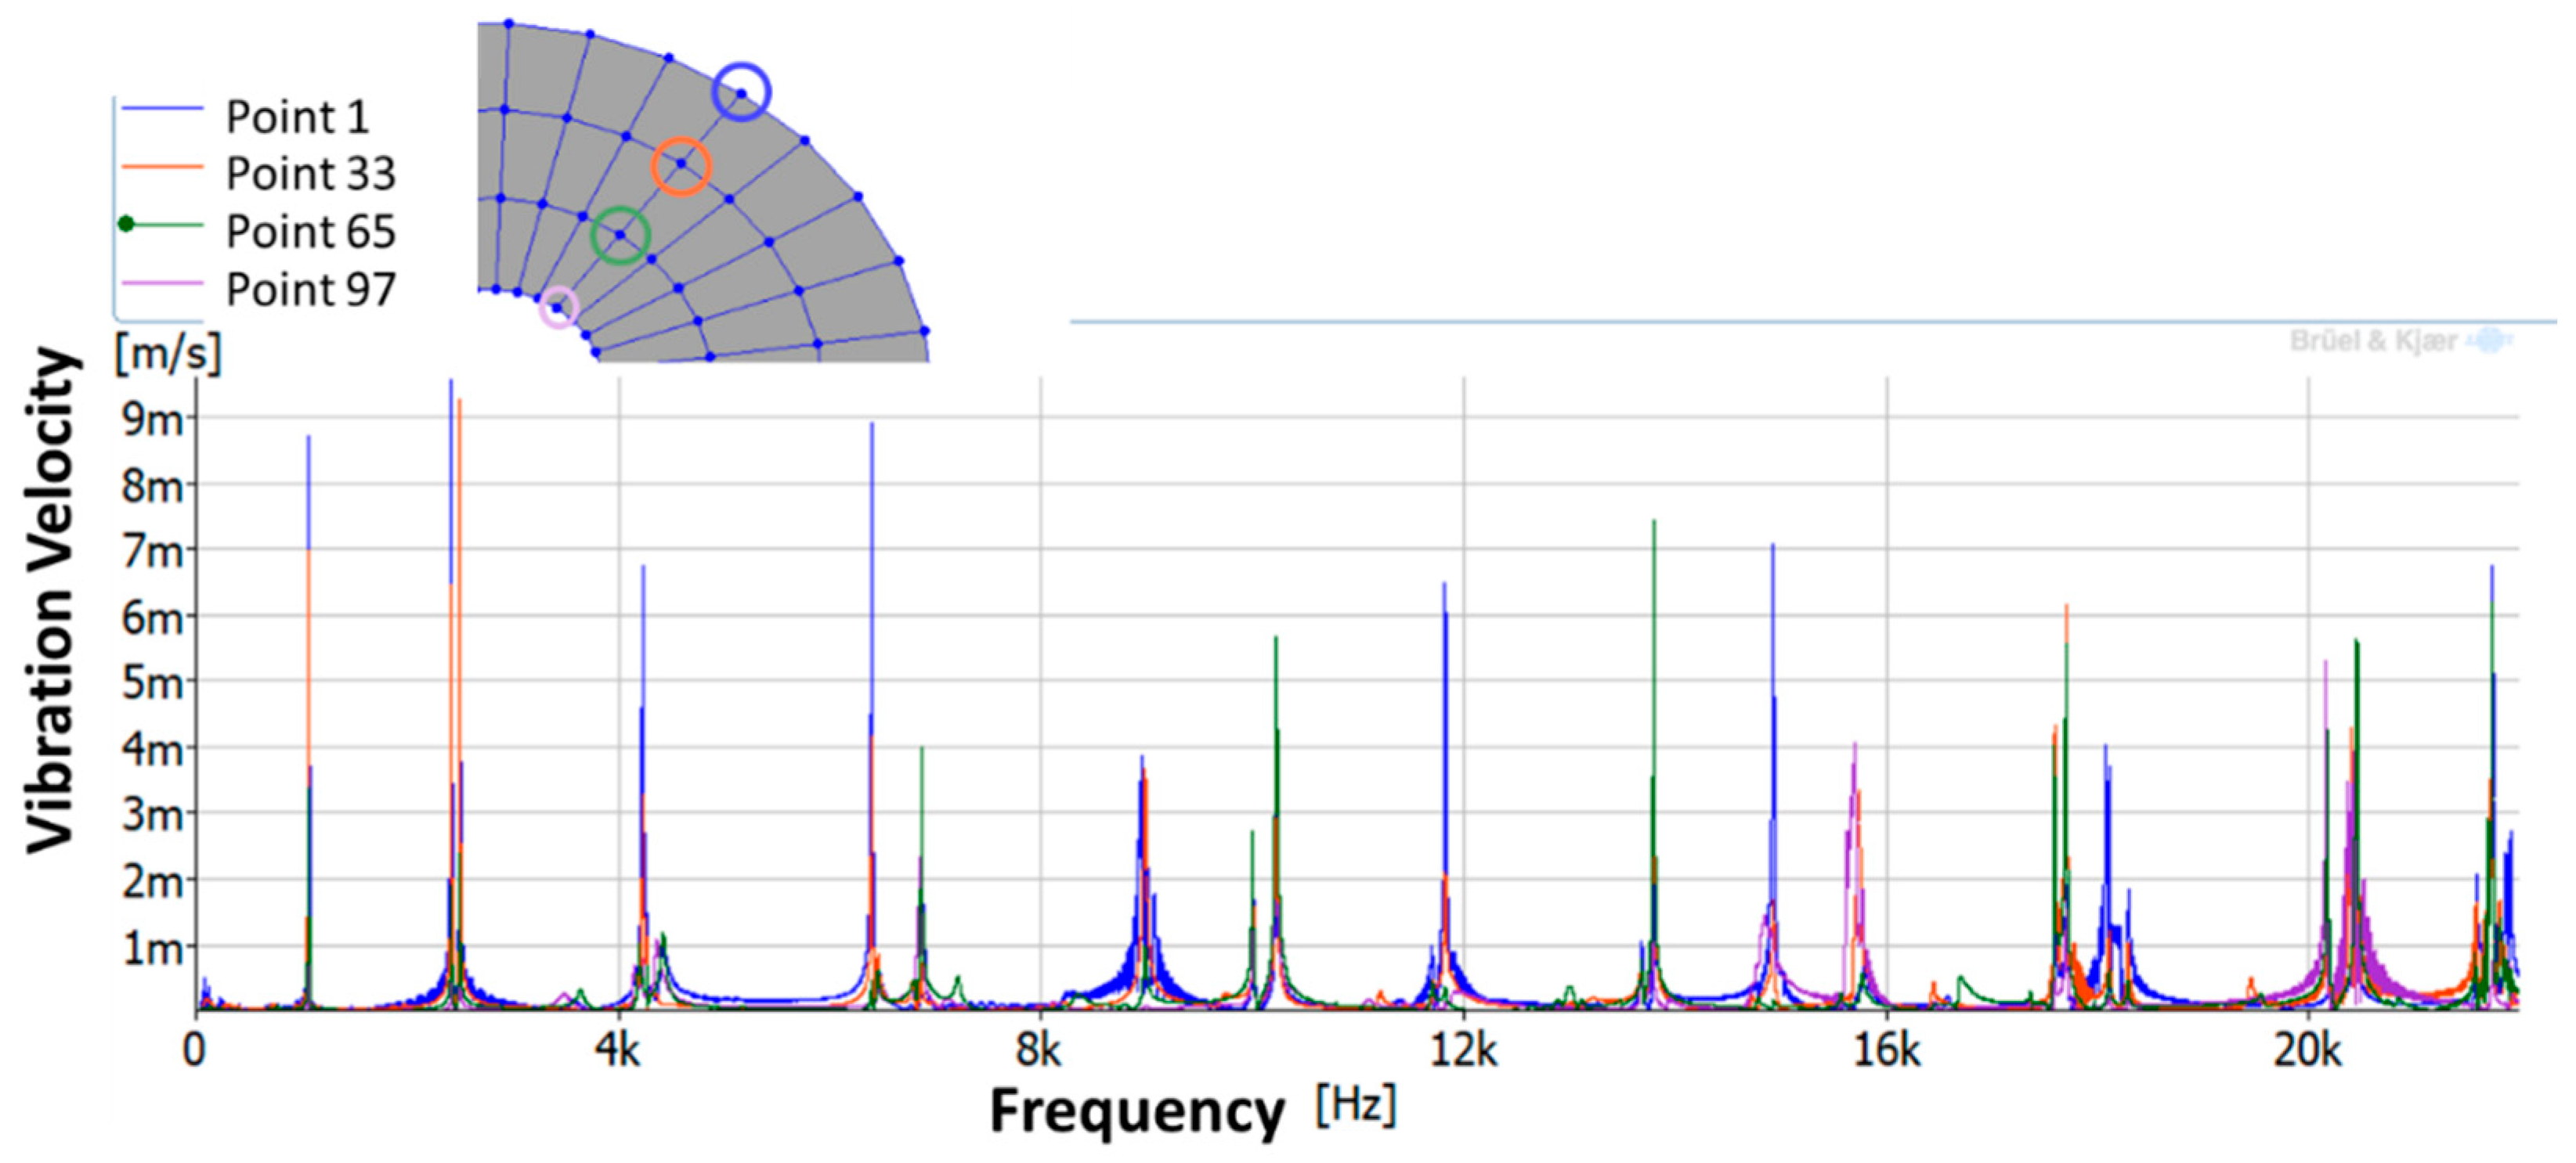Select the Point 33 legend entry
The image size is (2576, 1163).
coord(310,174)
